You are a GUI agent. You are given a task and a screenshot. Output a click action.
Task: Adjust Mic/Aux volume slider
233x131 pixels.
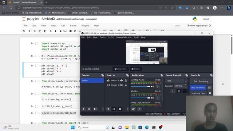(141, 98)
